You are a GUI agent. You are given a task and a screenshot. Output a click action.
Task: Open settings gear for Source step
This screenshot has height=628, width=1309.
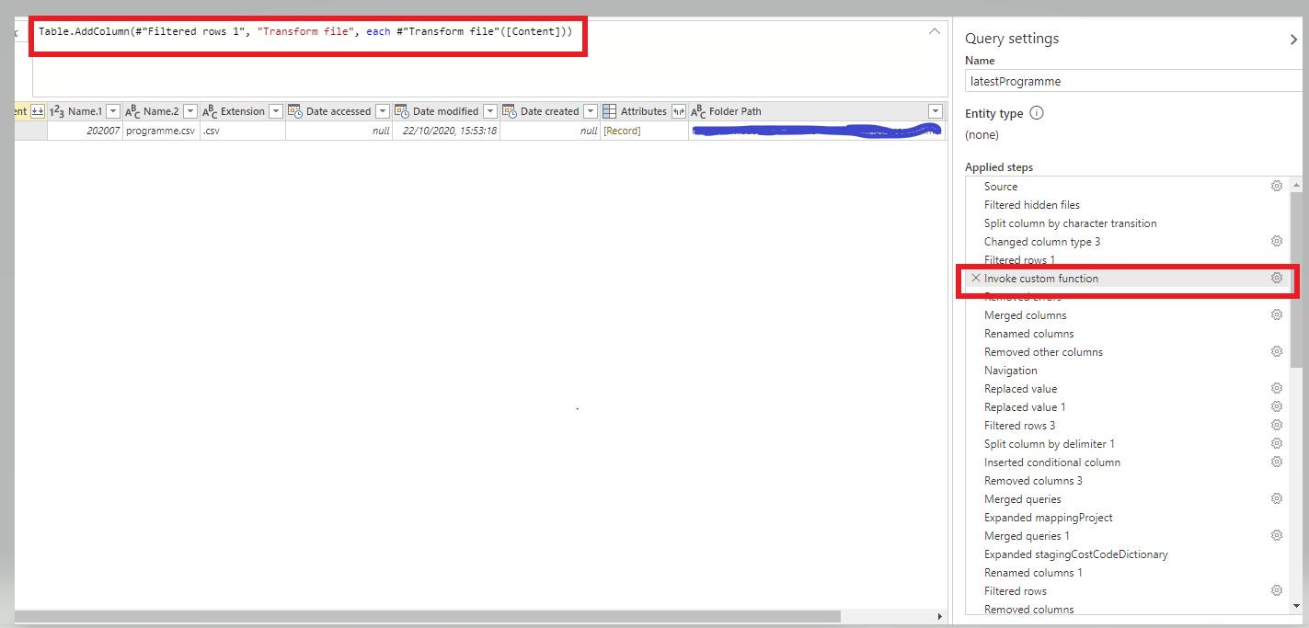pos(1277,186)
